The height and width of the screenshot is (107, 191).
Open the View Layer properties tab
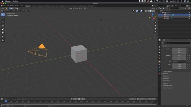[159, 53]
